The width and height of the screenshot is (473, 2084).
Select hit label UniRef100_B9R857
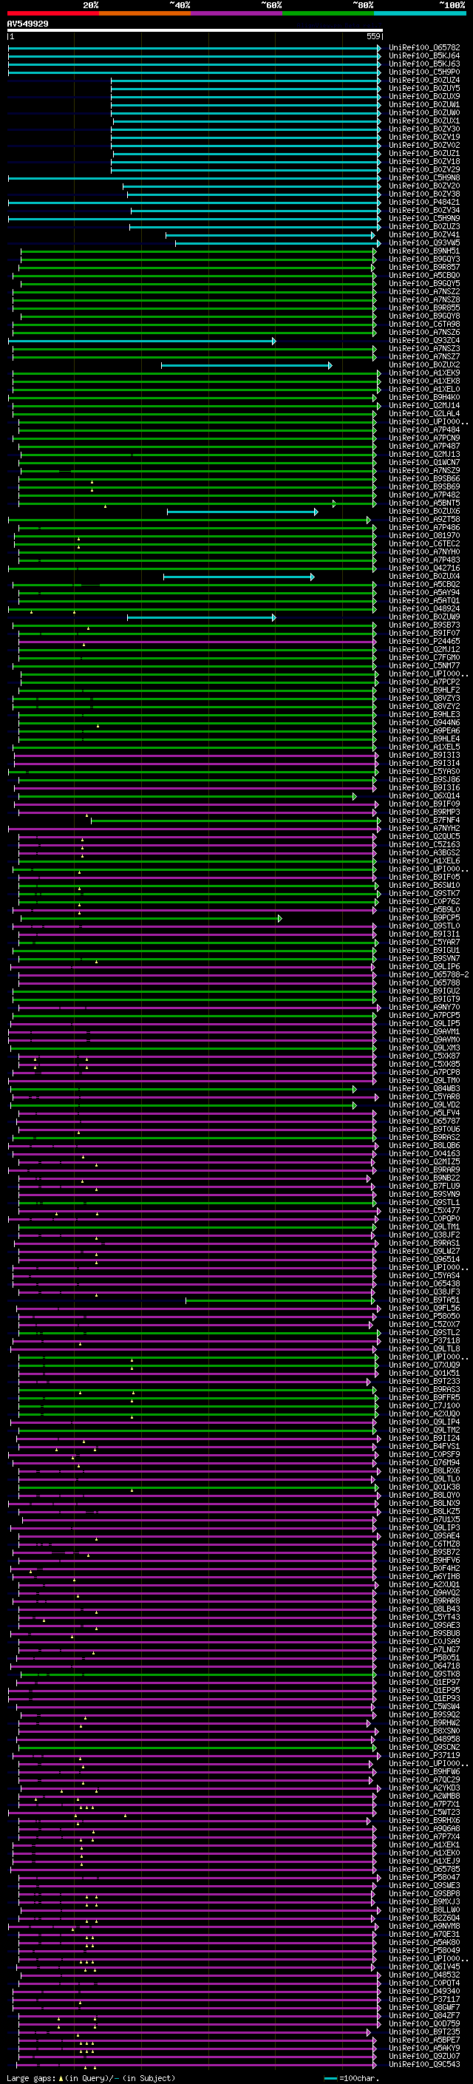coord(424,267)
